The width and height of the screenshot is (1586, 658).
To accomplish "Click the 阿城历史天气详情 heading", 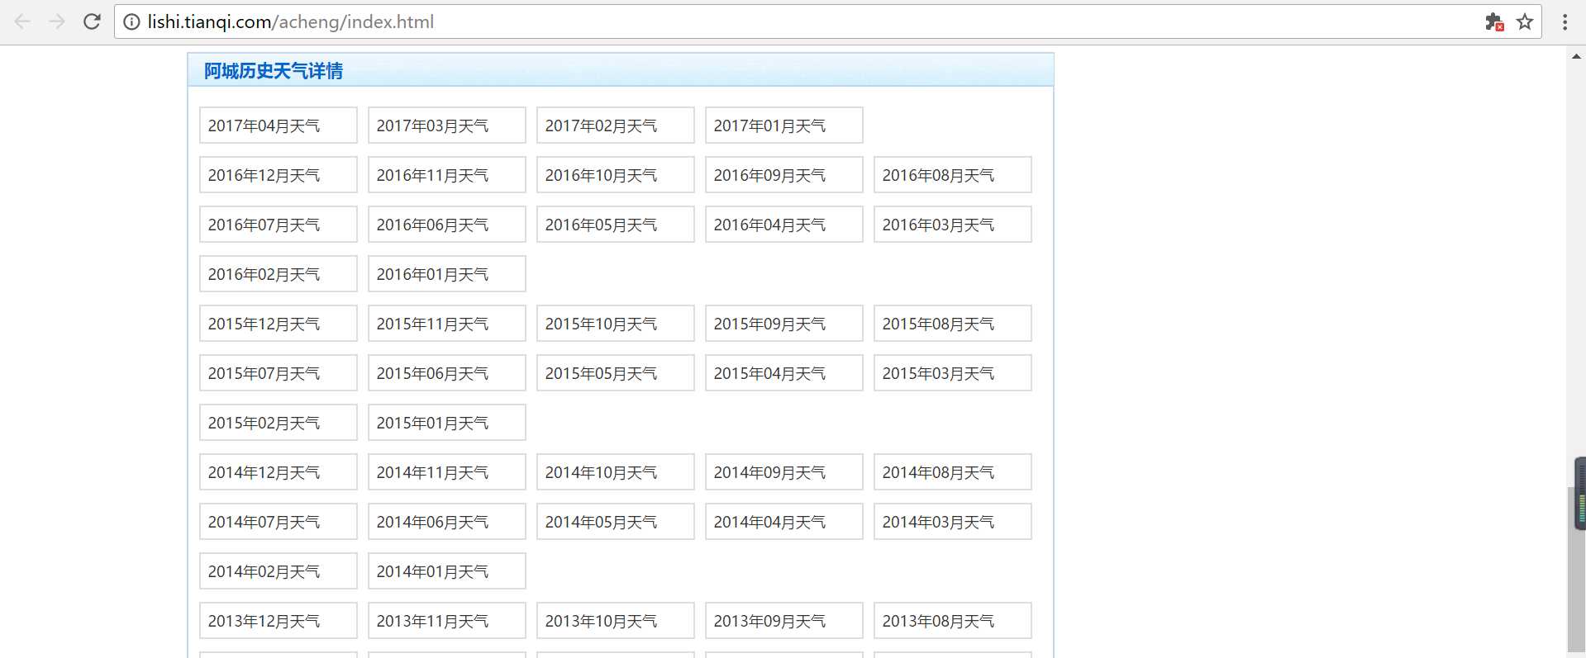I will [274, 71].
